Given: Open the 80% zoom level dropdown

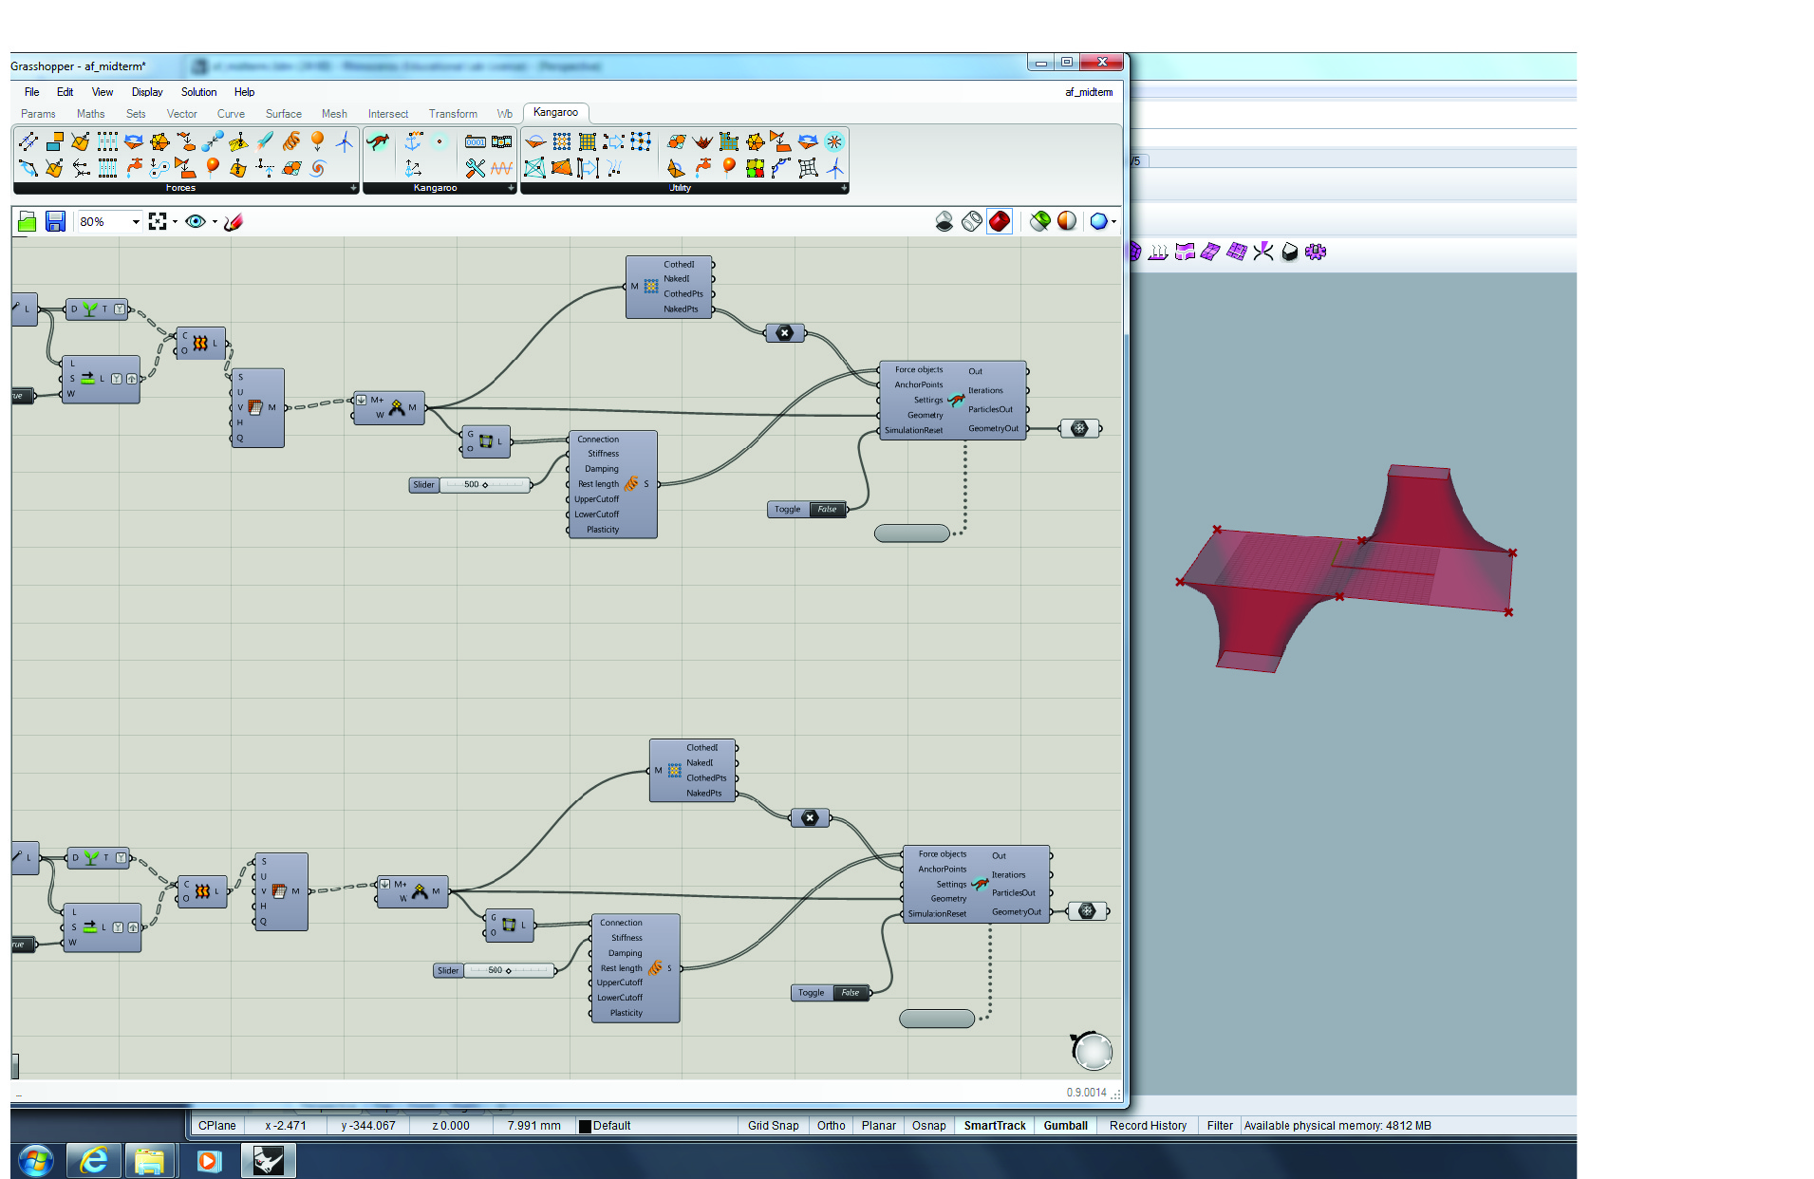Looking at the screenshot, I should (136, 222).
